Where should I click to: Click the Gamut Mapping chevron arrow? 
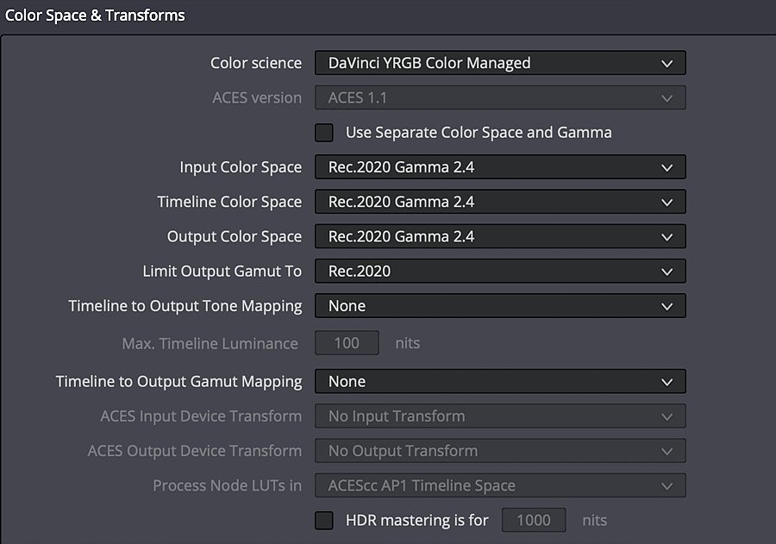pyautogui.click(x=667, y=382)
